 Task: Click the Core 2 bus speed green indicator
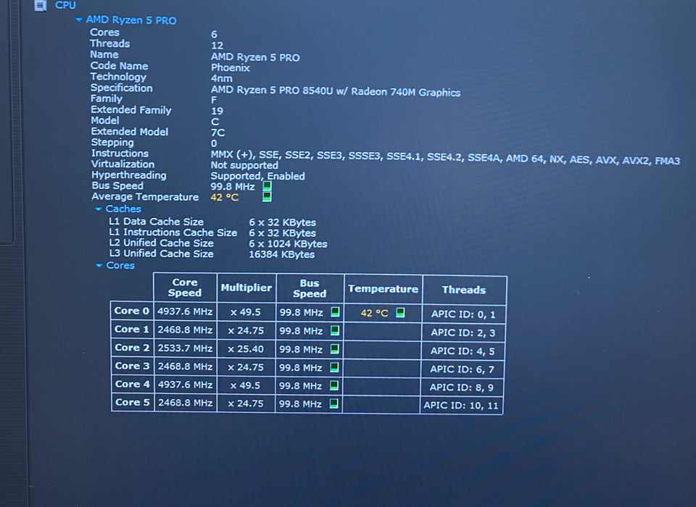[335, 348]
